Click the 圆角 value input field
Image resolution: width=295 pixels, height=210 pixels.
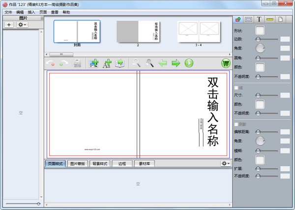click(285, 58)
